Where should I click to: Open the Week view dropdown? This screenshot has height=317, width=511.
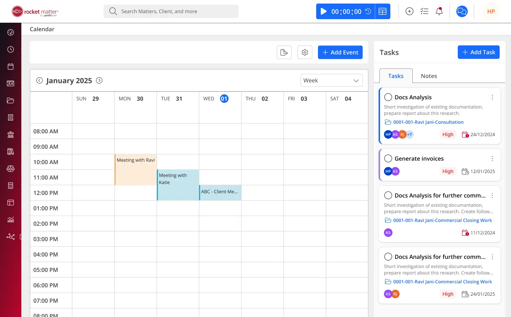point(331,80)
